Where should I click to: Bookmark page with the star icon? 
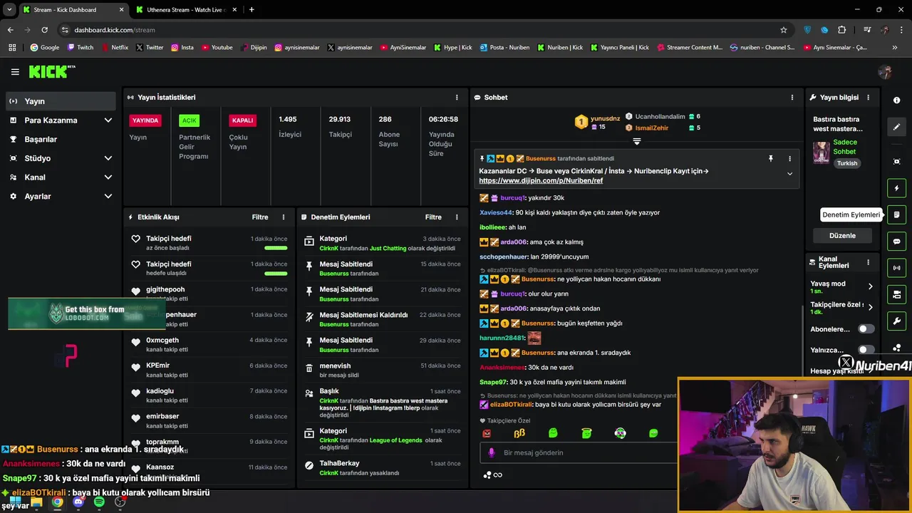click(x=784, y=30)
